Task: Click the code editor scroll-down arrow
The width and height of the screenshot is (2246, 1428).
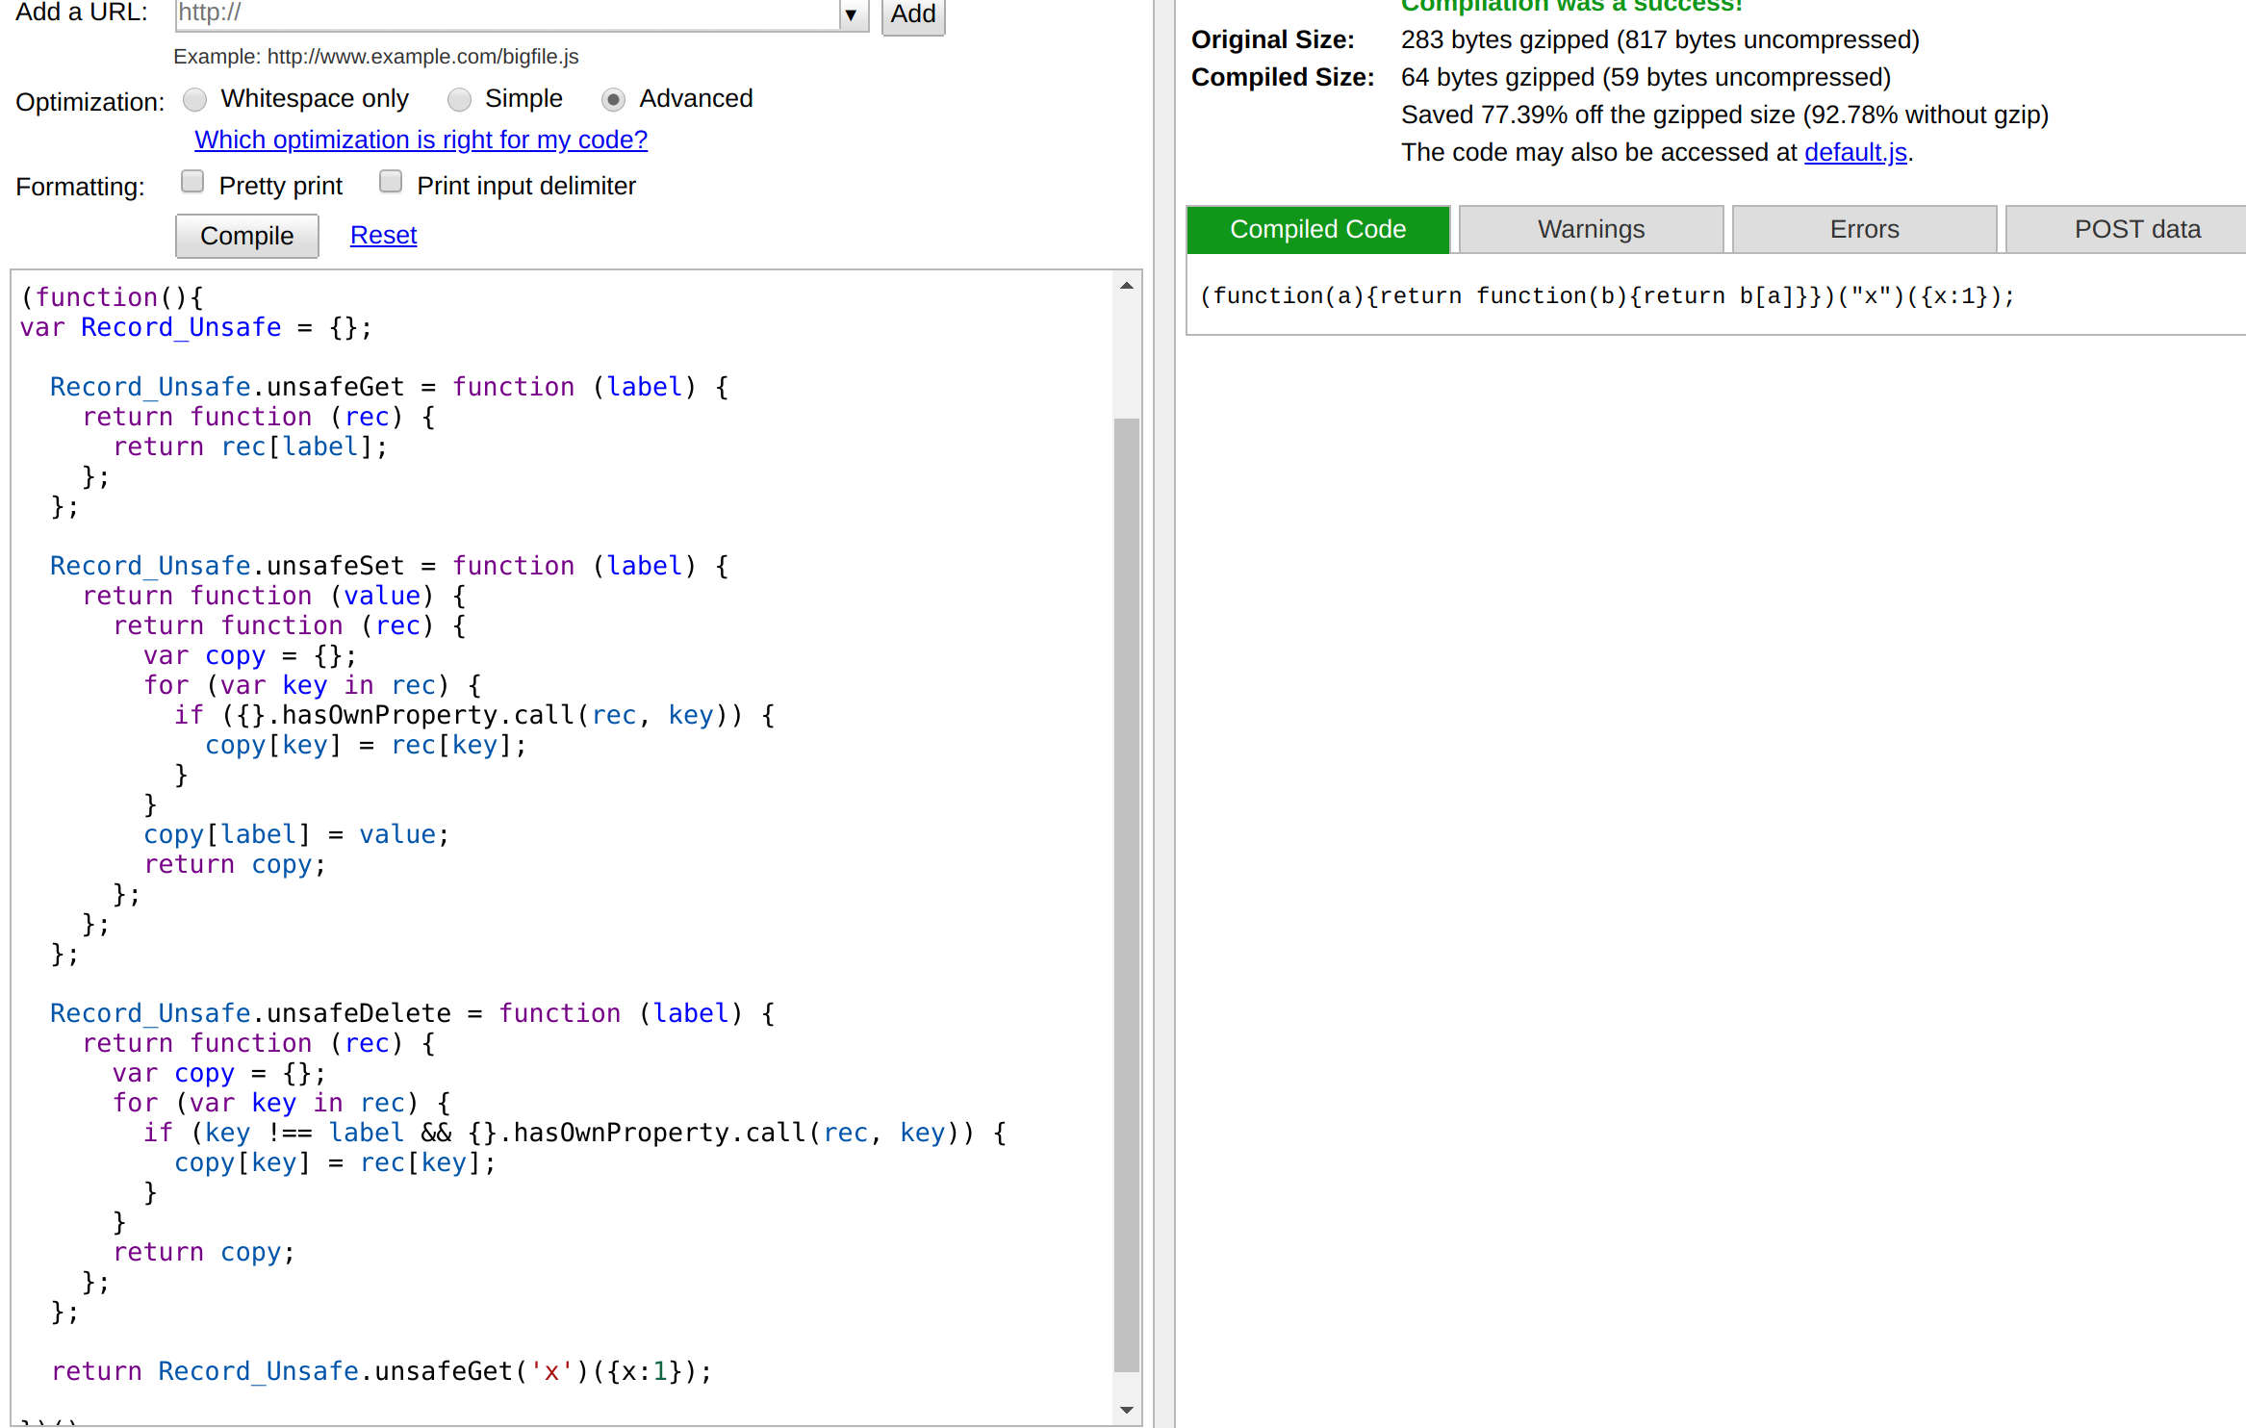Action: point(1127,1410)
